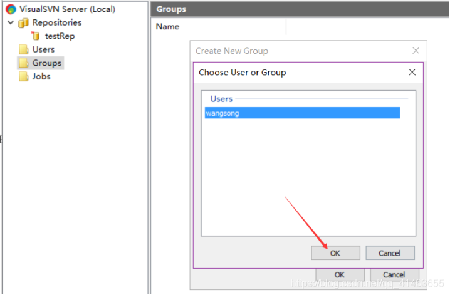The image size is (450, 295).
Task: Collapse the Repositories tree node
Action: click(x=11, y=22)
